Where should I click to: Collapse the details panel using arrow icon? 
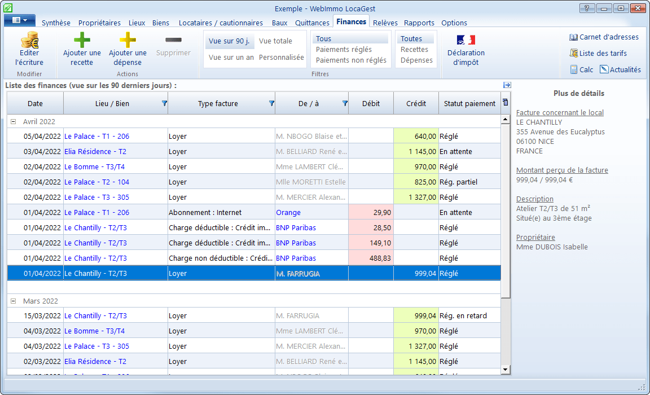click(507, 85)
